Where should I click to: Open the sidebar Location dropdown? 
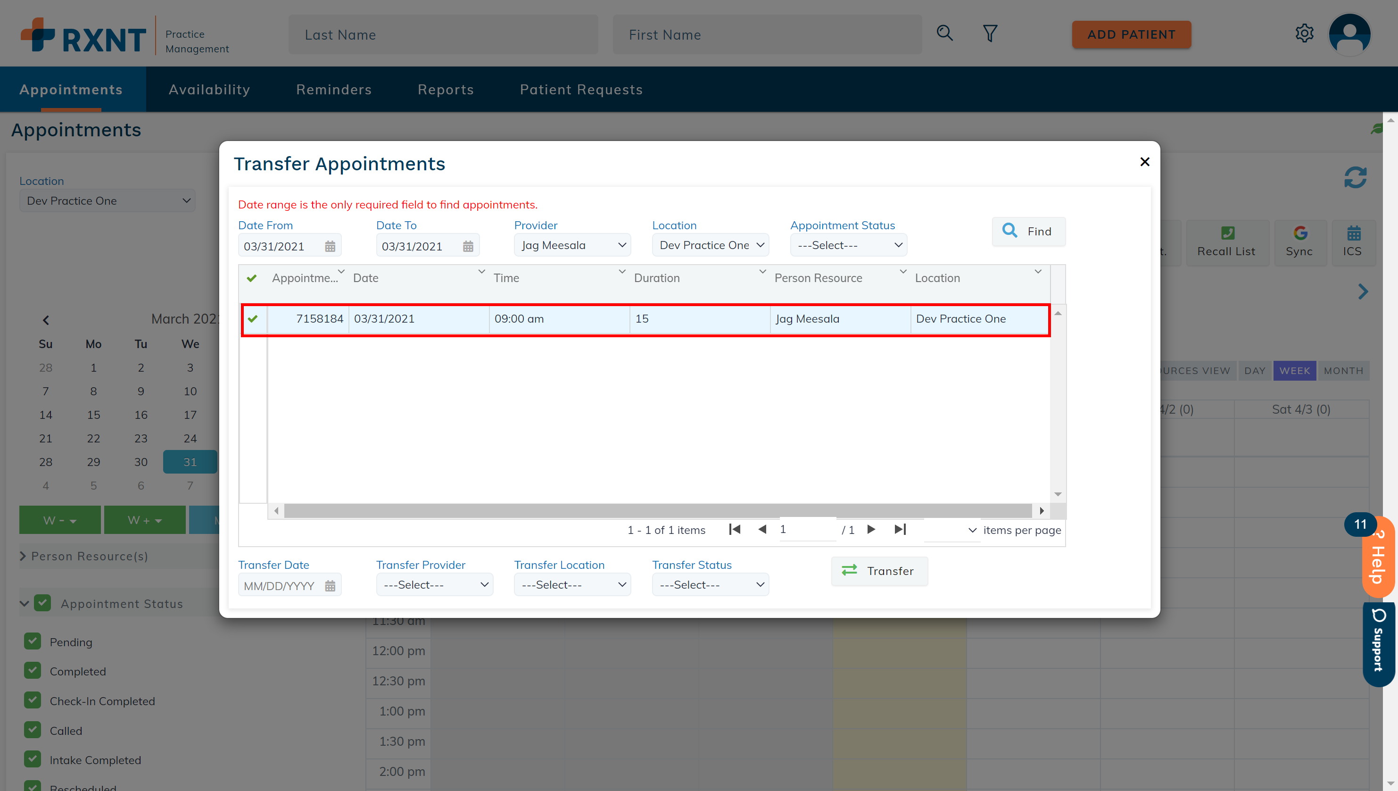click(x=107, y=201)
